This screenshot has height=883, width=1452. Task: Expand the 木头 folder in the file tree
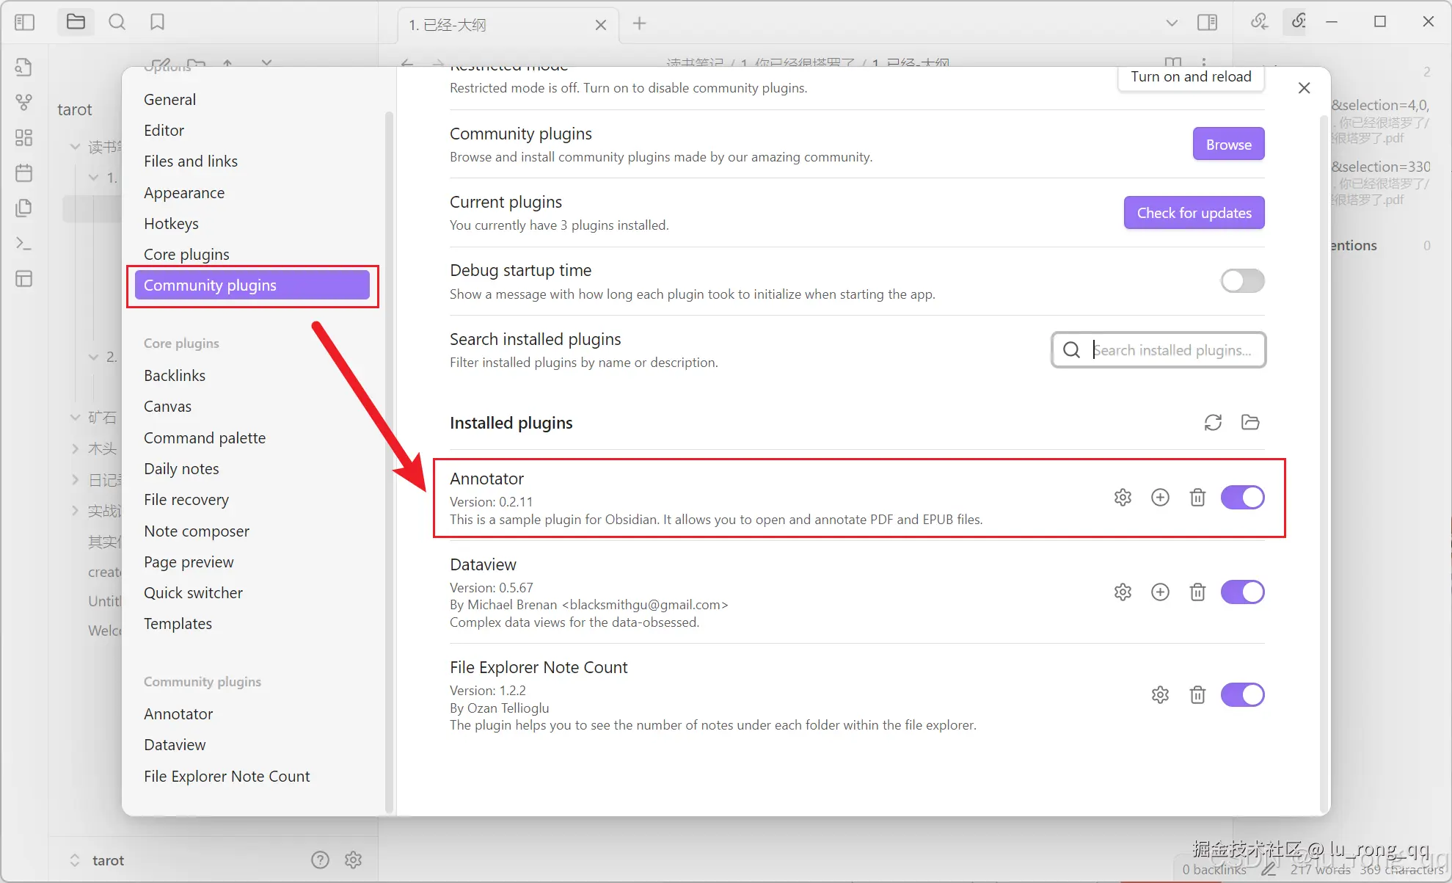click(75, 448)
